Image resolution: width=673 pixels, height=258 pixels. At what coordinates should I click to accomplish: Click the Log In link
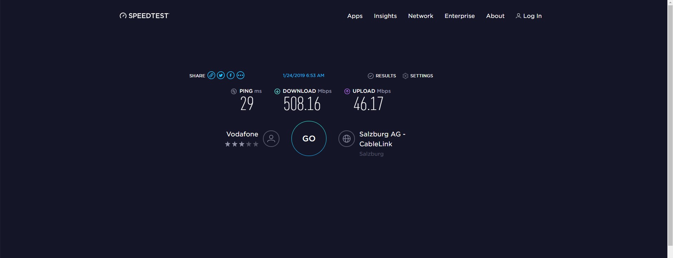point(529,16)
